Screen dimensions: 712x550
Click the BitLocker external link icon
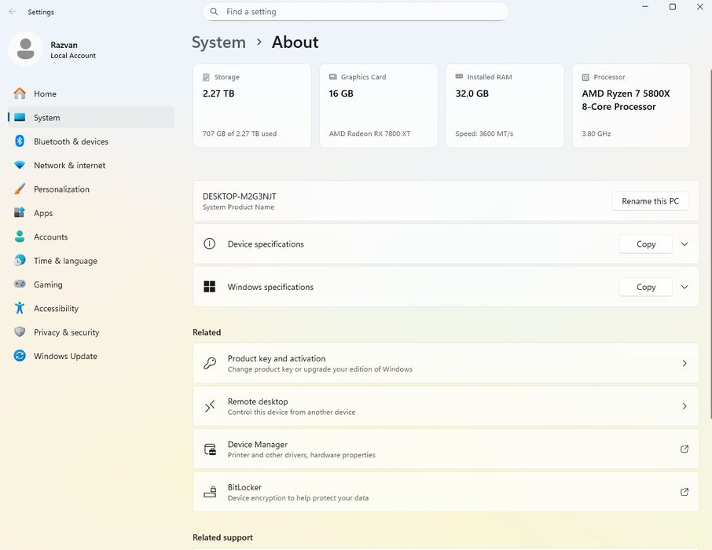point(684,492)
